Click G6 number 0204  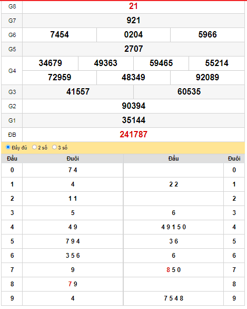133,35
